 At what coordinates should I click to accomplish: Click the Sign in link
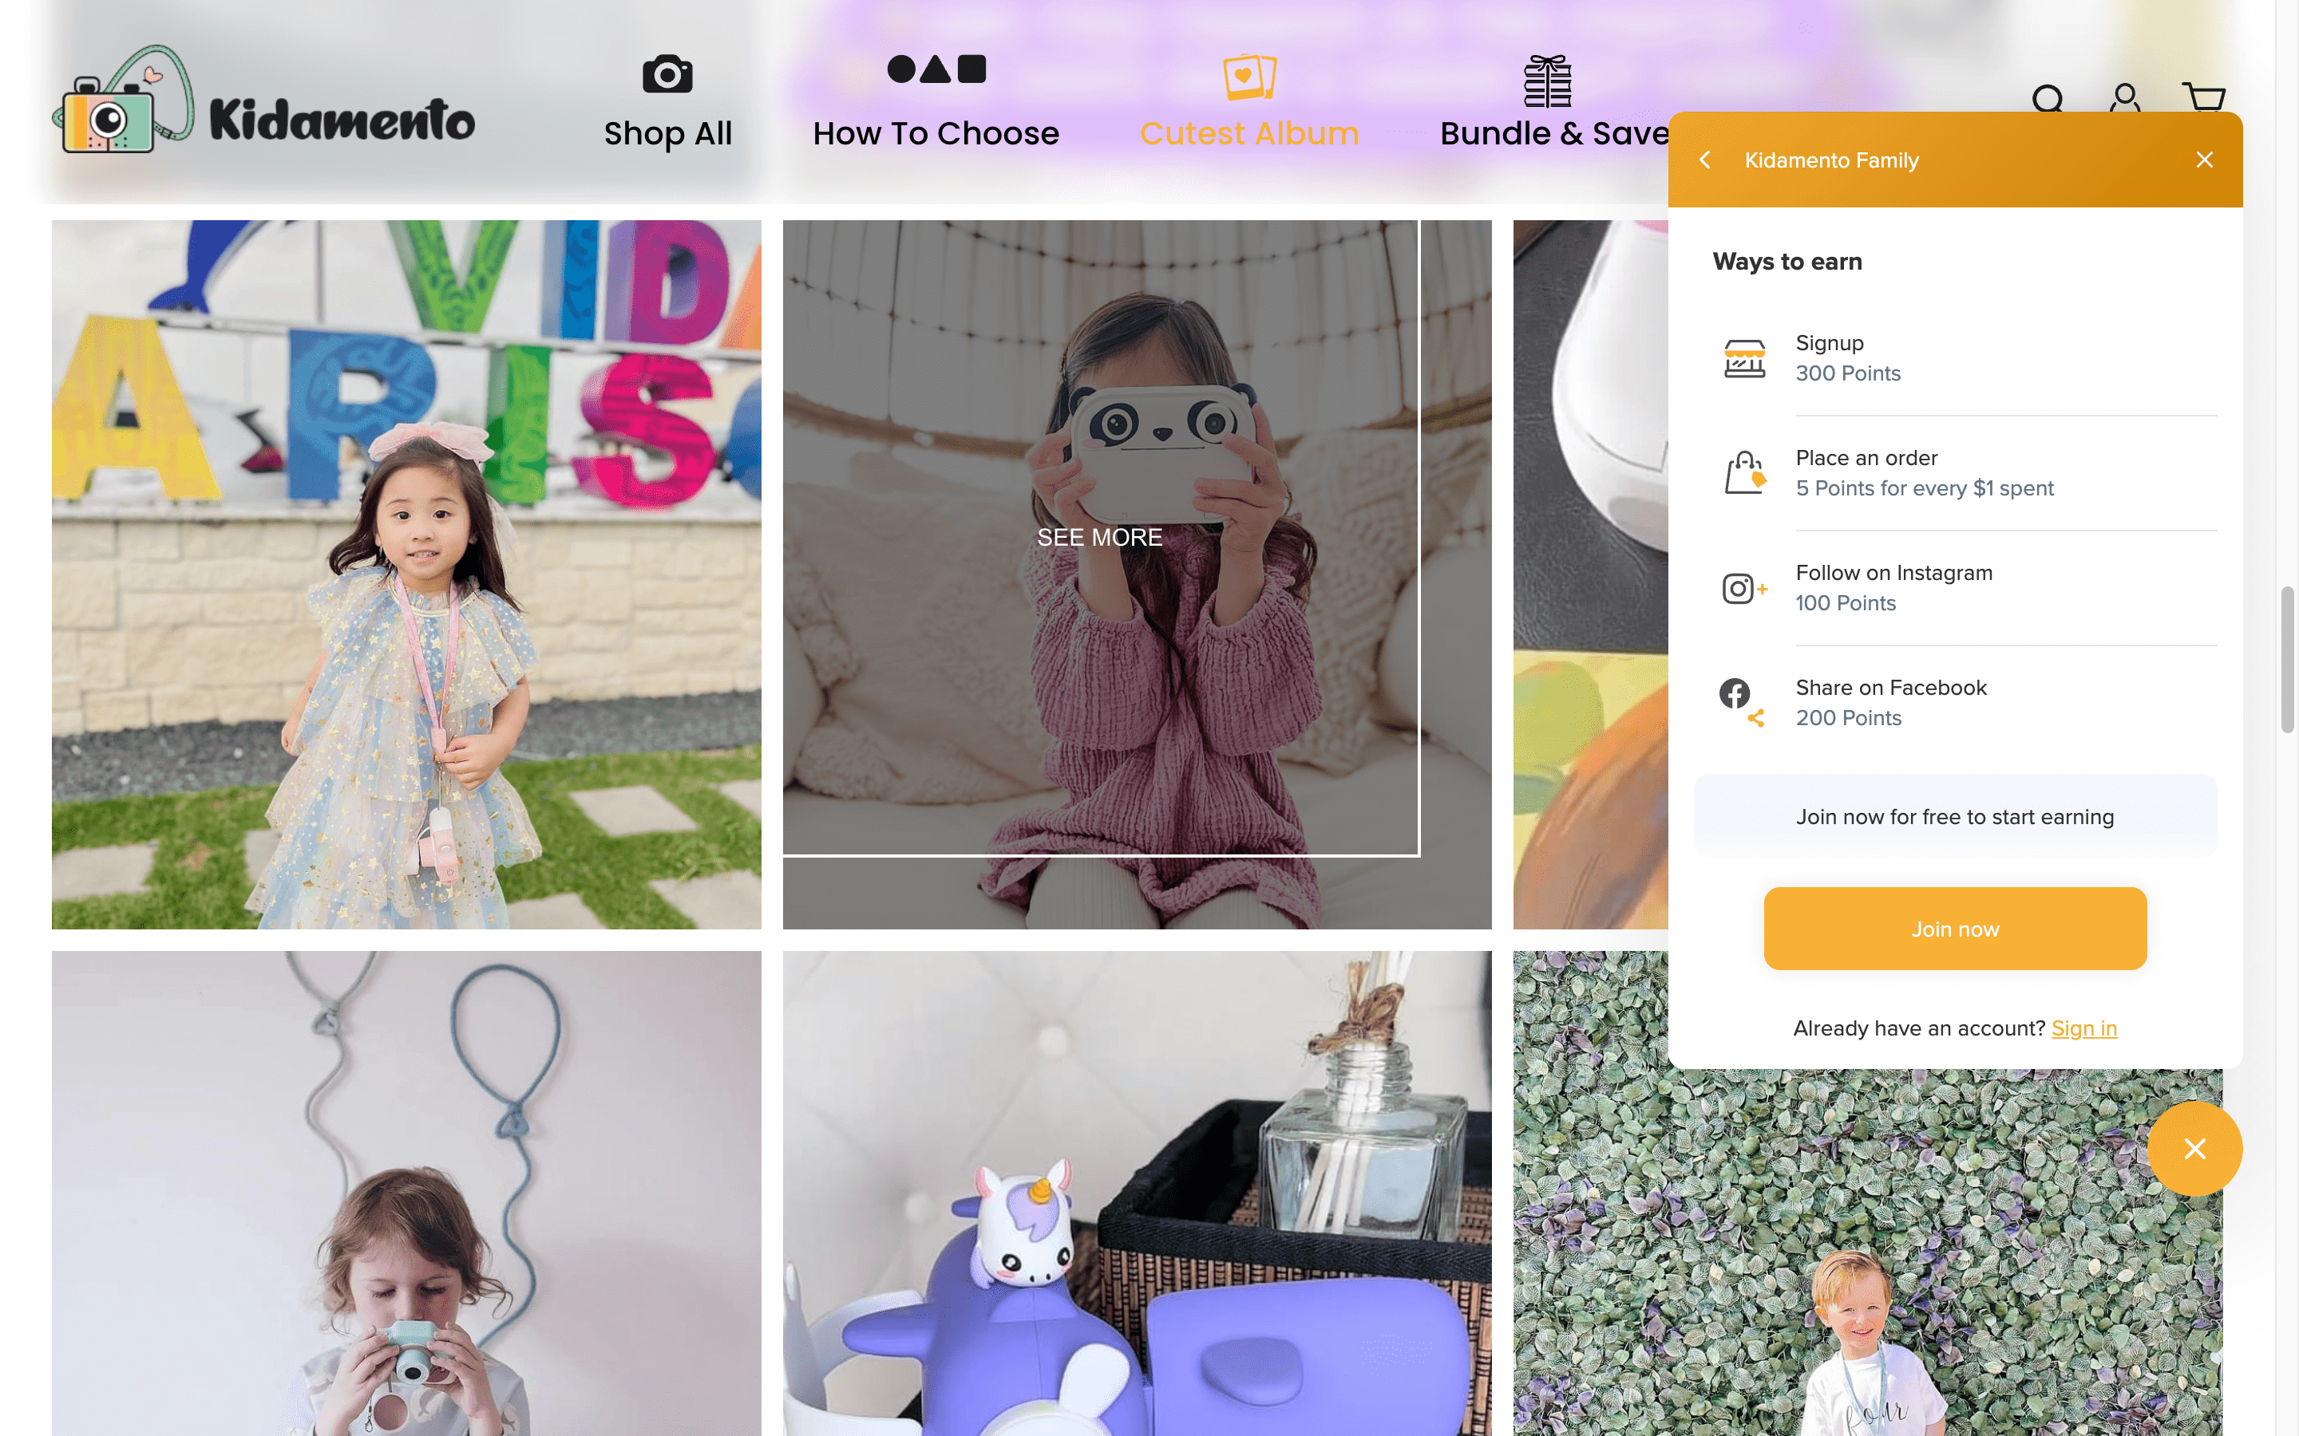(2083, 1028)
